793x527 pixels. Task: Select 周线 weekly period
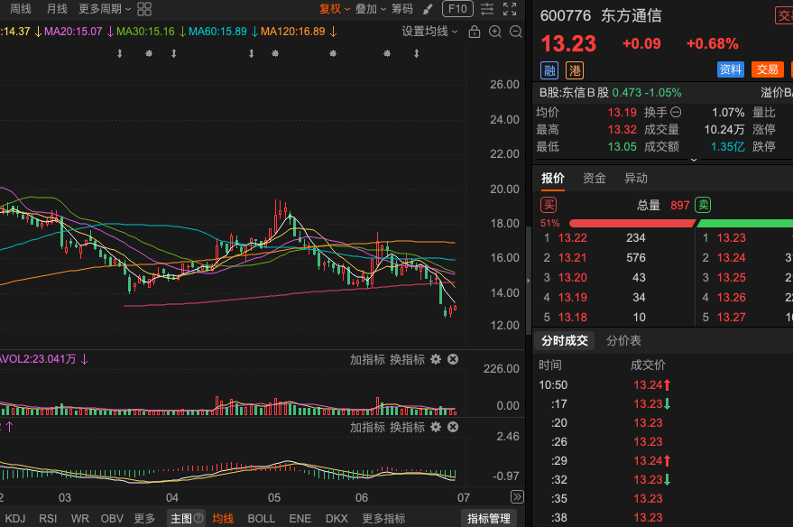pos(21,9)
